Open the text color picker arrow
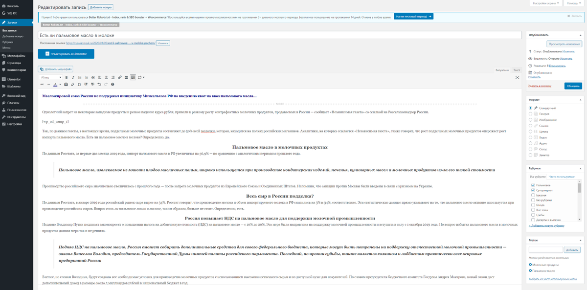 click(x=60, y=84)
